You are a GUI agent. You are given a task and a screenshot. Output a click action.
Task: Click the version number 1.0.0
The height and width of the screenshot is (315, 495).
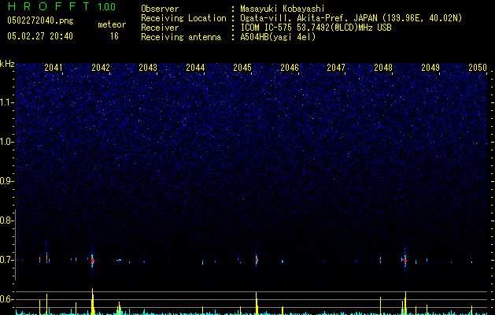point(107,7)
